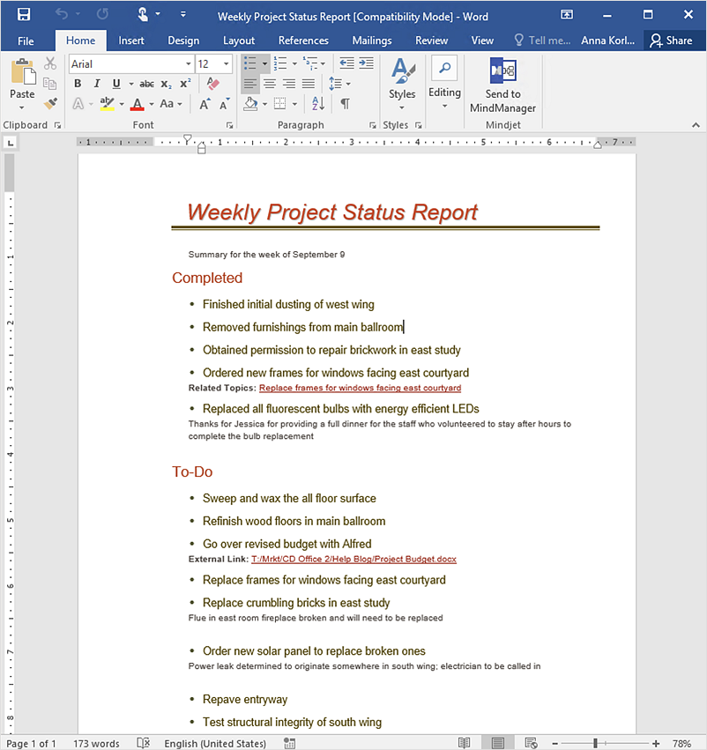Viewport: 707px width, 750px height.
Task: Click Send to MindManager icon
Action: tap(503, 72)
